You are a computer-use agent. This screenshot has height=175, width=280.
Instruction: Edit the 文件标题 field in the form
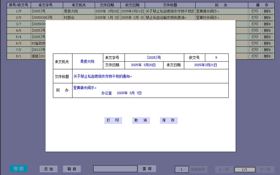pos(150,76)
